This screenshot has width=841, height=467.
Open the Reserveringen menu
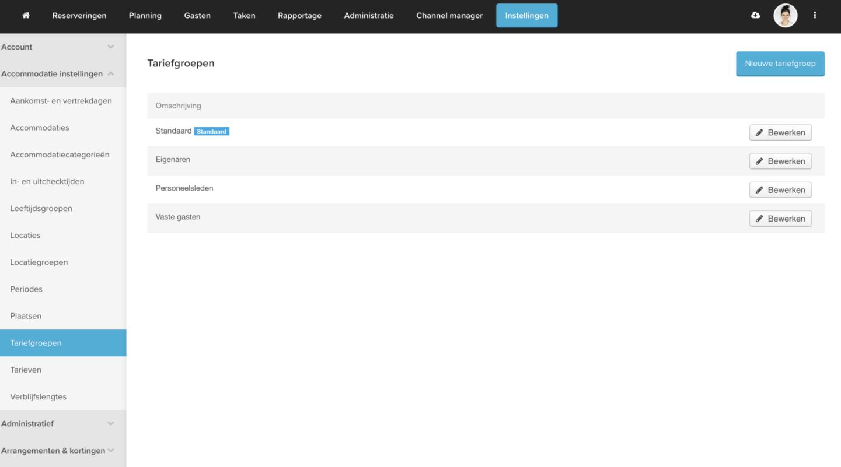point(79,16)
